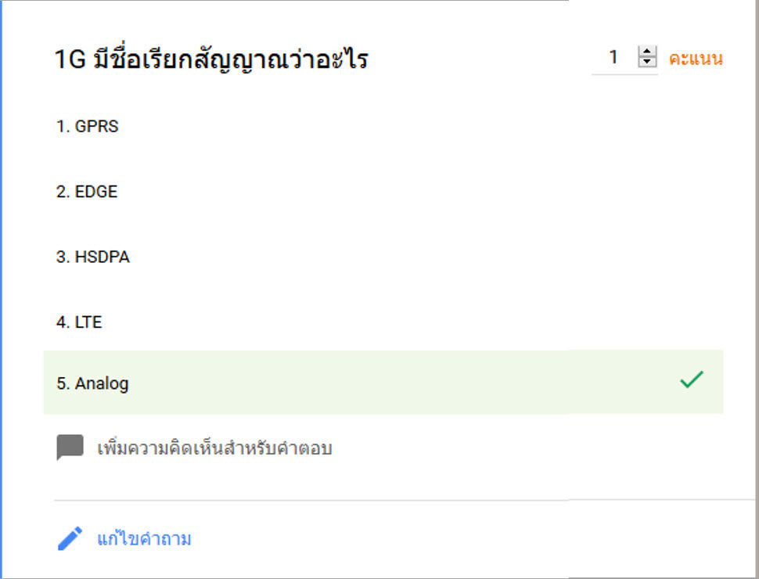Select the correct answer "5. Analog"
The height and width of the screenshot is (579, 759).
click(x=92, y=383)
